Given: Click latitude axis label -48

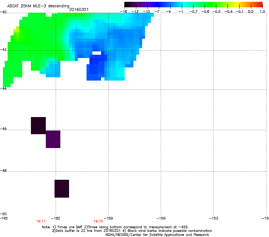Looking at the screenshot, I should point(3,171).
